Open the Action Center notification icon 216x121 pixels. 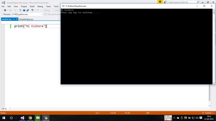click(201, 118)
